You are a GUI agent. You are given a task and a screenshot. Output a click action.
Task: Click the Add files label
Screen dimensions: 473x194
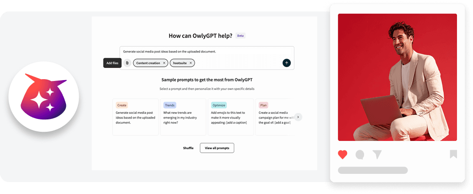coord(112,63)
